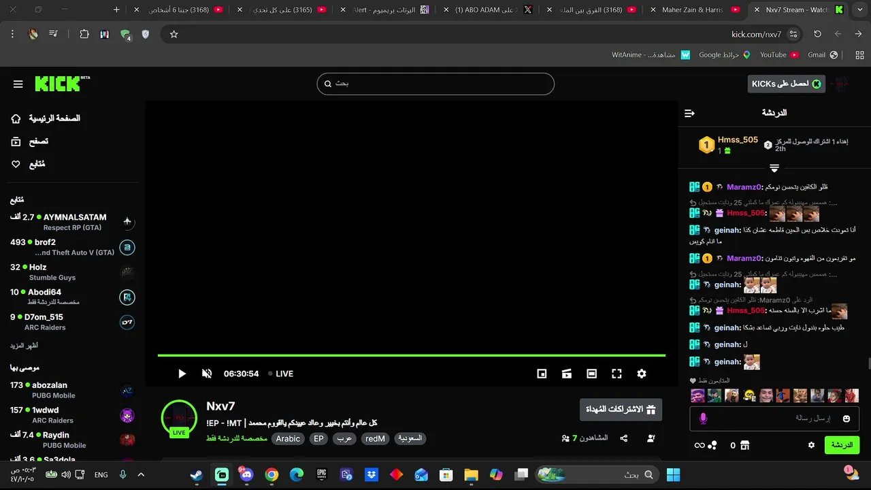871x490 pixels.
Task: Go to Home page in sidebar
Action: (46, 118)
